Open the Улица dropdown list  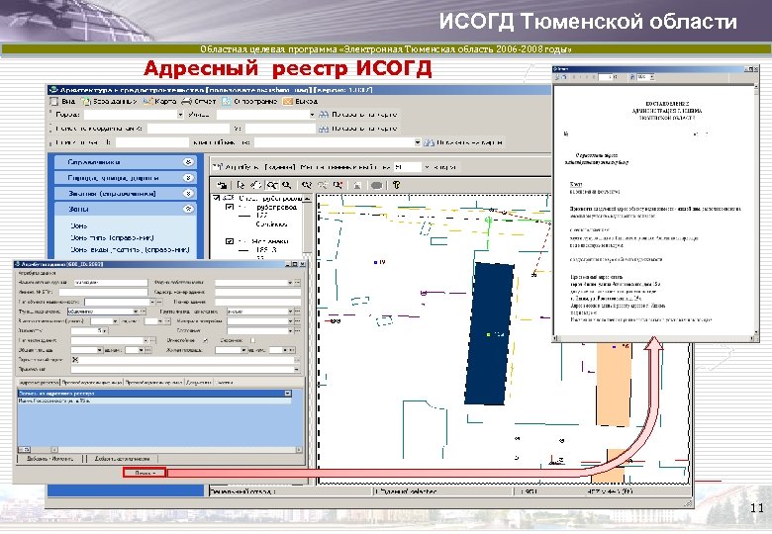[x=312, y=114]
